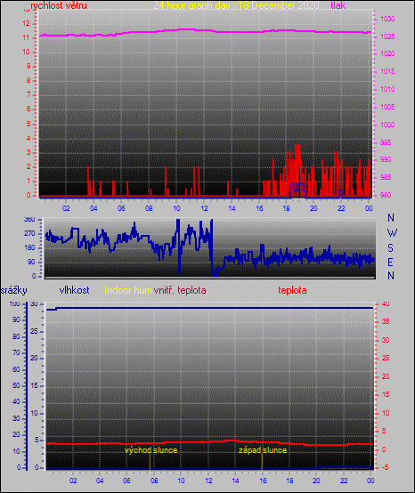This screenshot has height=493, width=415.
Task: Click the inner axis value 25 on the bottom graph
Action: [x=34, y=332]
